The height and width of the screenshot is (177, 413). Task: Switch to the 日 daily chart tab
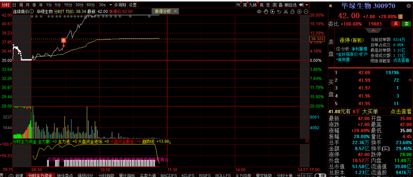pos(14,5)
